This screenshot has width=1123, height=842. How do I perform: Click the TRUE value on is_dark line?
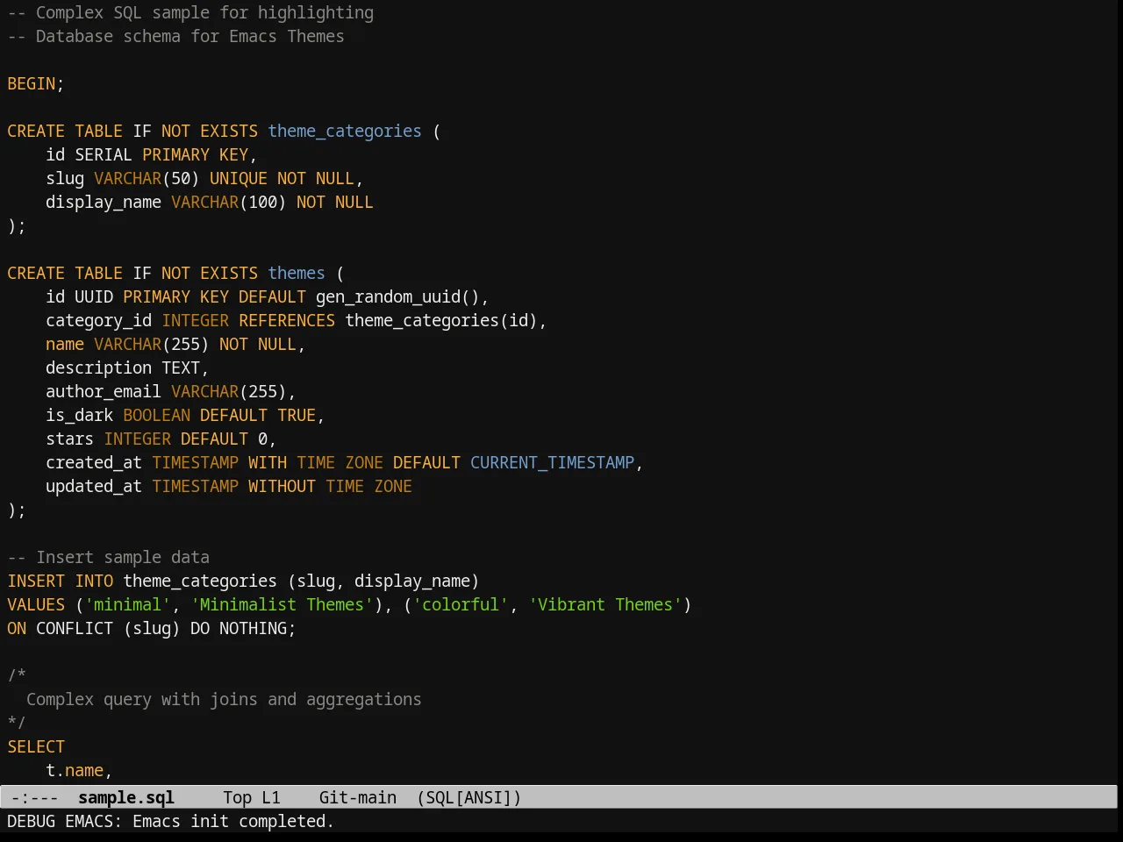297,415
